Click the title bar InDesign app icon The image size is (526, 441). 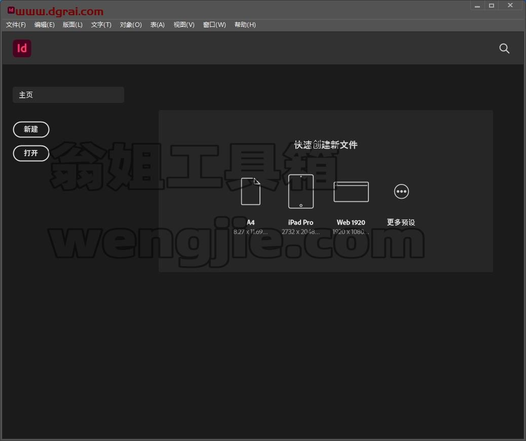11,10
